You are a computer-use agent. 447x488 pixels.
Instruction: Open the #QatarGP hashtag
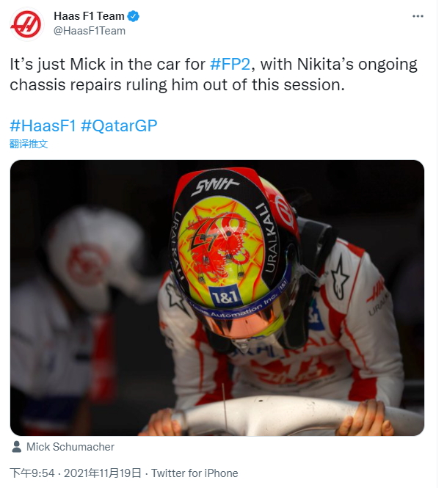[x=119, y=125]
